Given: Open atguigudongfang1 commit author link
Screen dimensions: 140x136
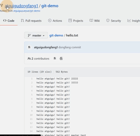Looking at the screenshot, I should tap(46, 47).
